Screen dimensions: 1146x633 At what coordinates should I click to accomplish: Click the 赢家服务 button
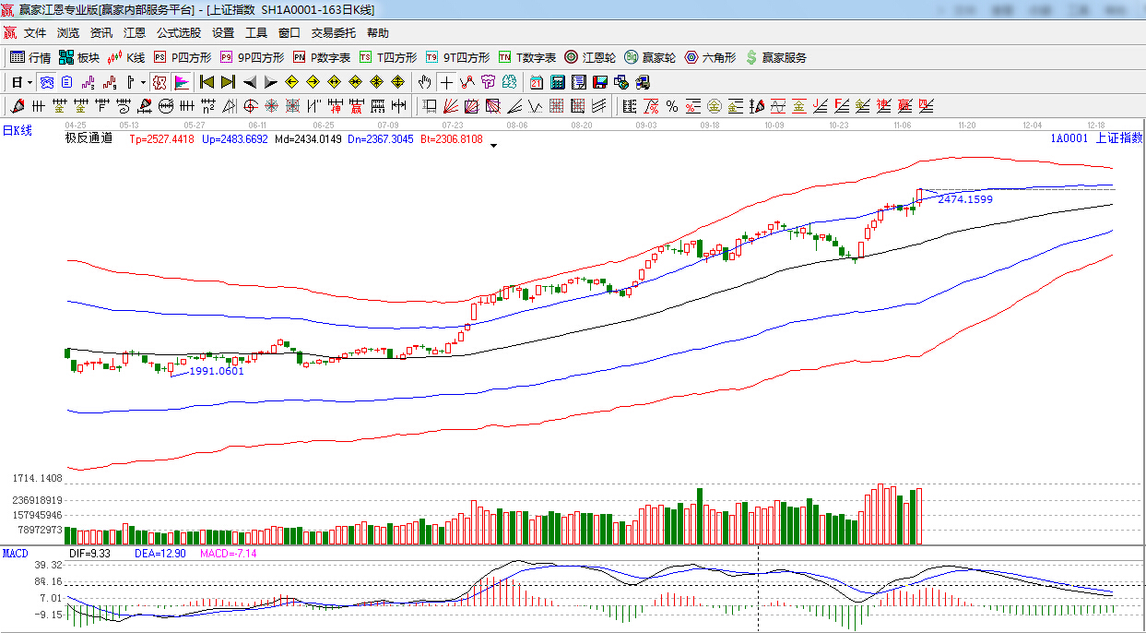775,57
